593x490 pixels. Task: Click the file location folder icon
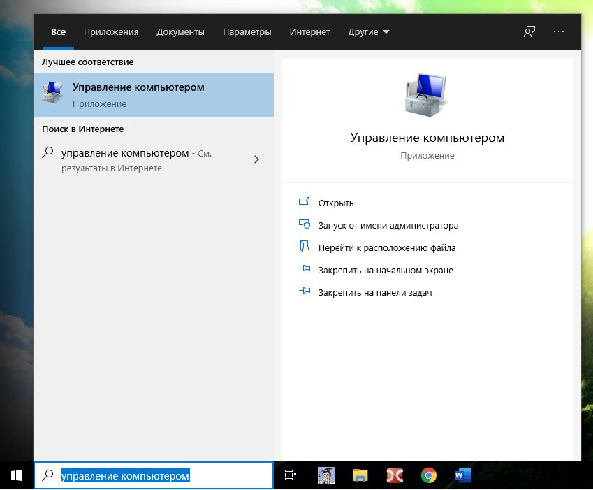click(305, 246)
